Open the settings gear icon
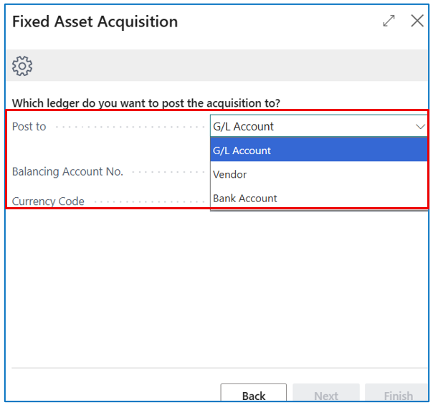Viewport: 433px width, 405px height. pyautogui.click(x=22, y=67)
